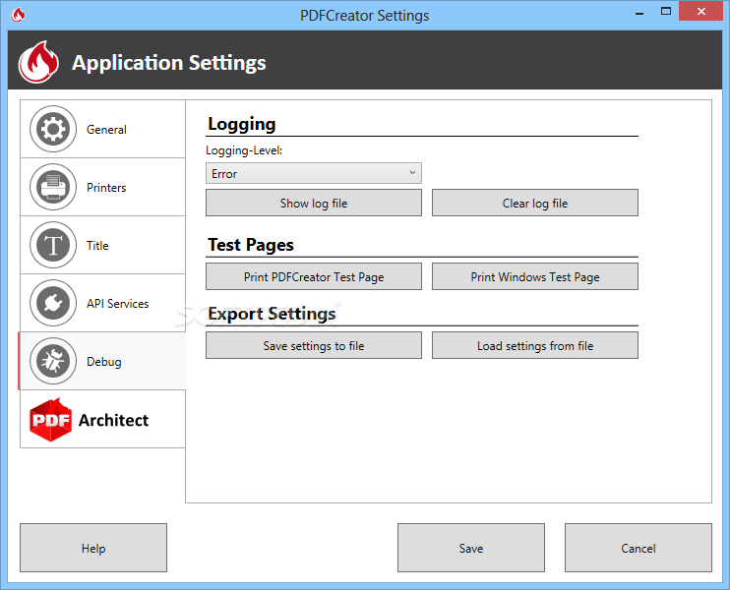Image resolution: width=730 pixels, height=590 pixels.
Task: Minimize the PDFCreator Settings window
Action: tap(639, 13)
